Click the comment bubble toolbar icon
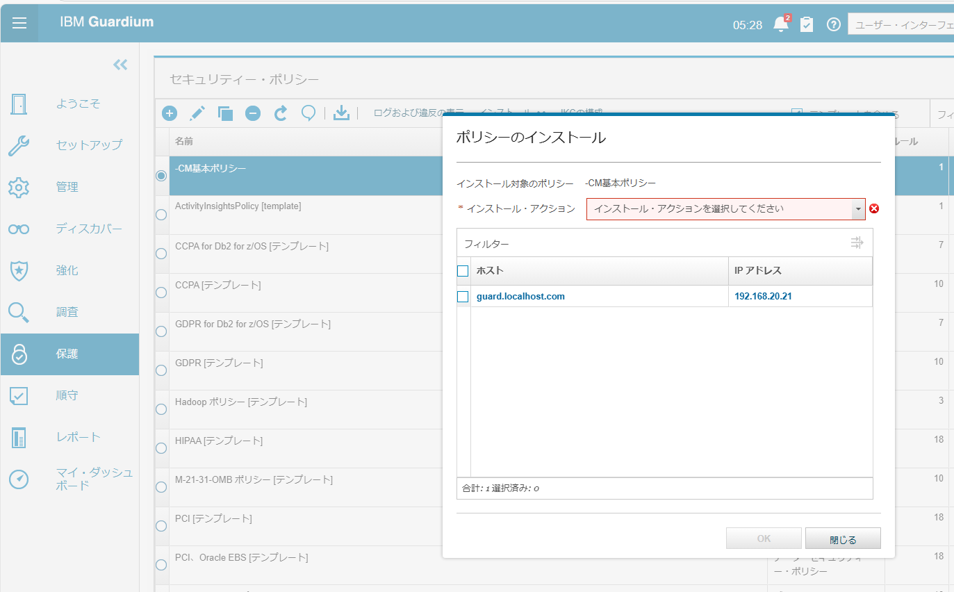 pos(309,113)
